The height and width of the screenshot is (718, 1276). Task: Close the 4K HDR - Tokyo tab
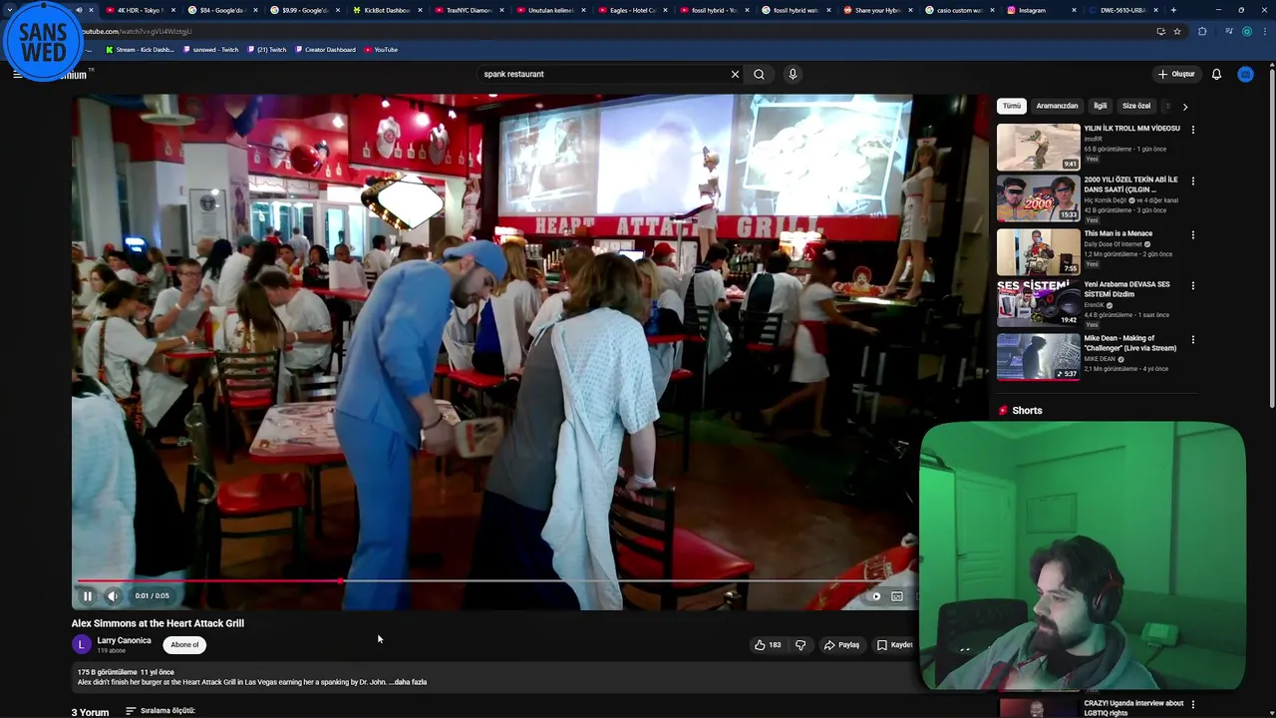point(171,10)
